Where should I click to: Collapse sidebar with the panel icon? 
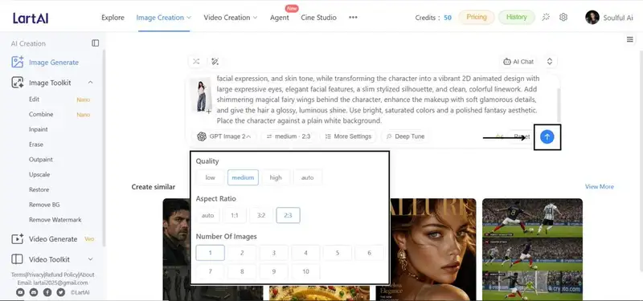(95, 43)
